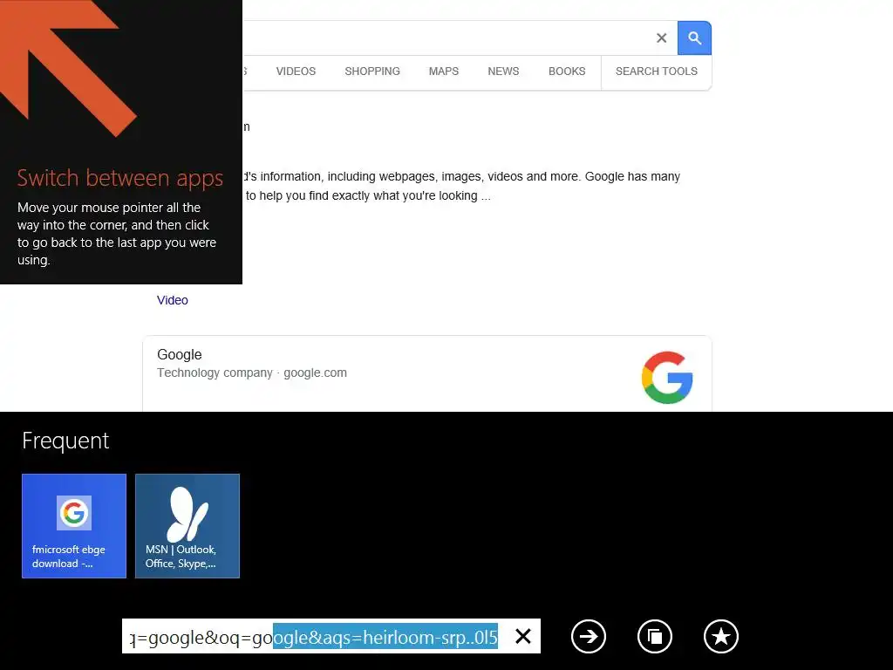
Task: Open the Shopping search tab
Action: pos(372,72)
